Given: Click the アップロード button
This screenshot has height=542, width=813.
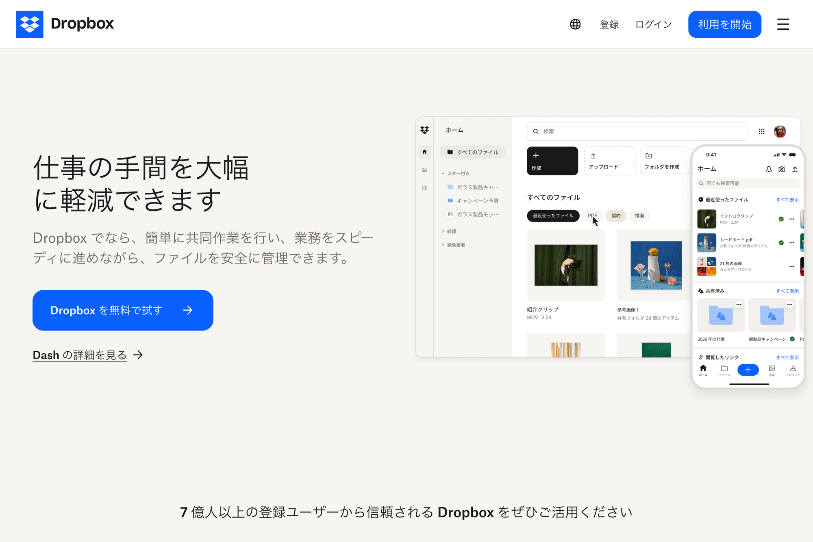Looking at the screenshot, I should pyautogui.click(x=609, y=161).
